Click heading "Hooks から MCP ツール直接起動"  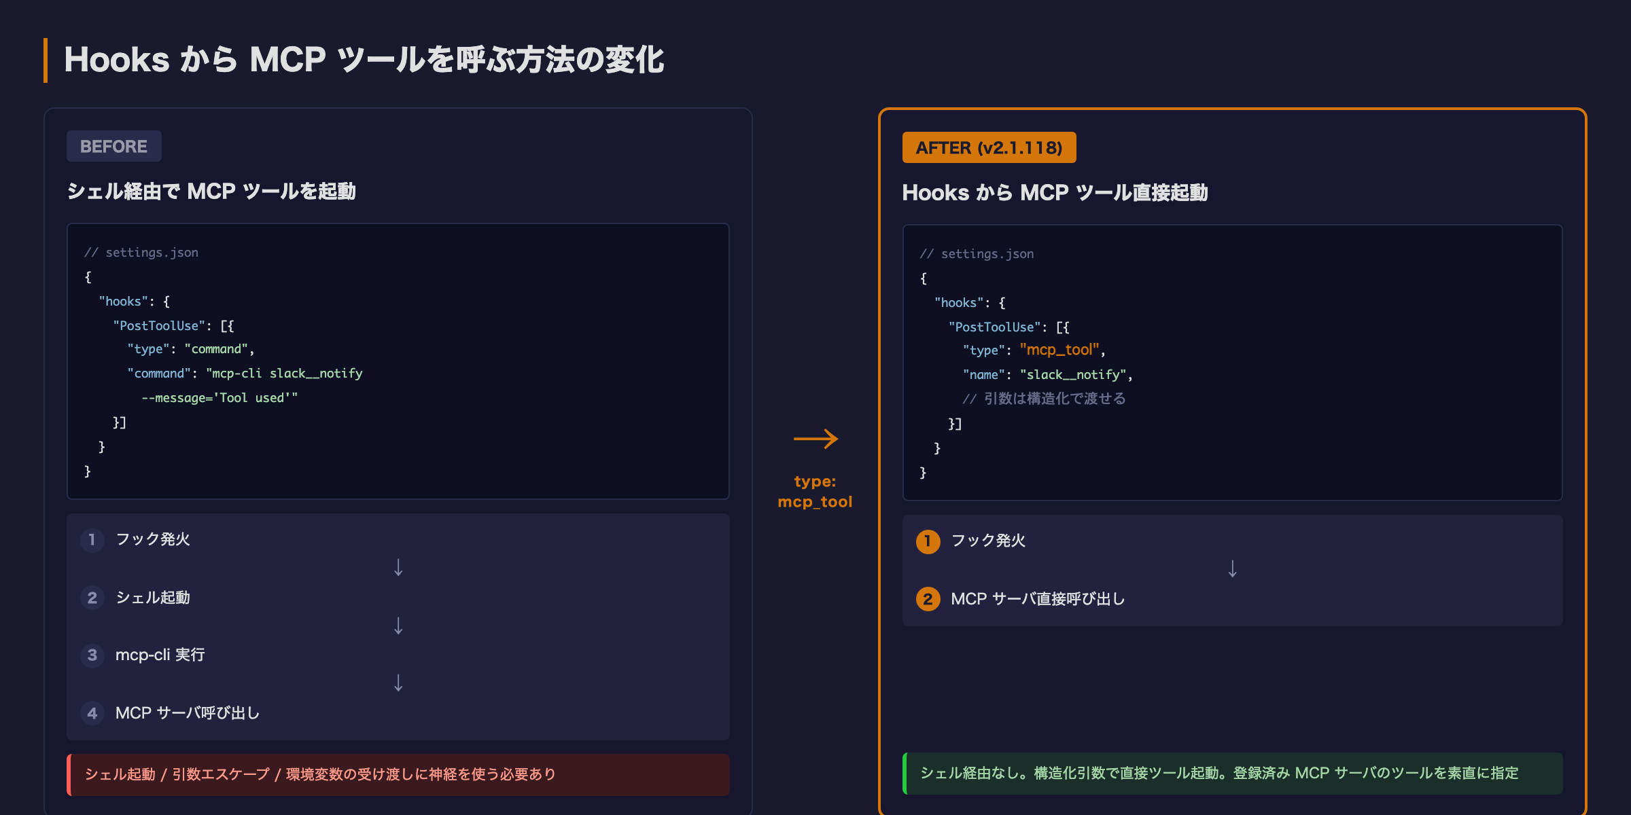[1055, 193]
